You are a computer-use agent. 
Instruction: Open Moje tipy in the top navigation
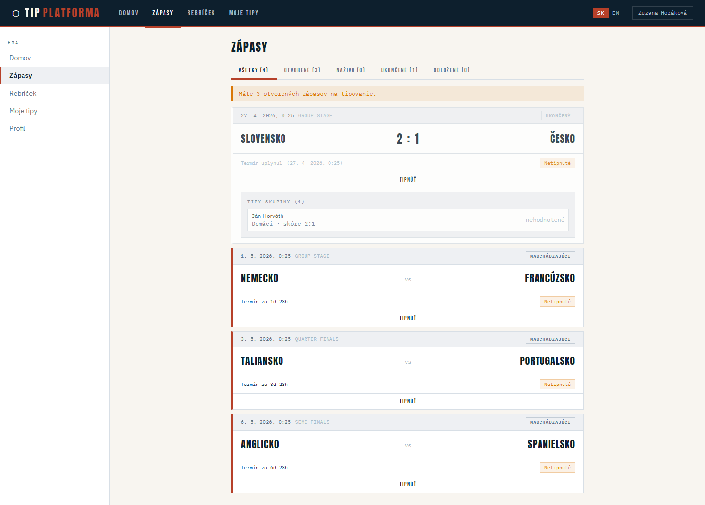(x=243, y=13)
